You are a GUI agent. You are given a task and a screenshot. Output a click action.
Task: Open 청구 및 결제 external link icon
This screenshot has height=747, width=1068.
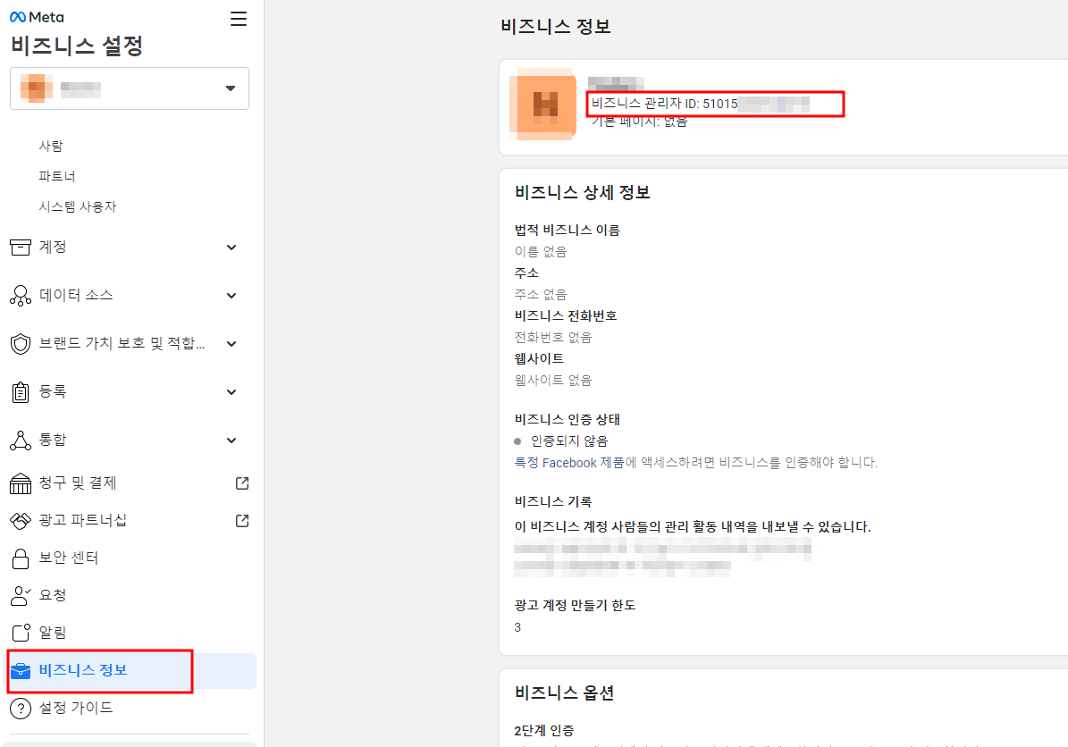240,483
